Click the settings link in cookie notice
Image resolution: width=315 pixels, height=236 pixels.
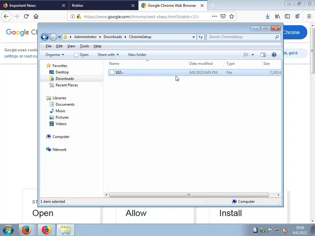click(11, 56)
